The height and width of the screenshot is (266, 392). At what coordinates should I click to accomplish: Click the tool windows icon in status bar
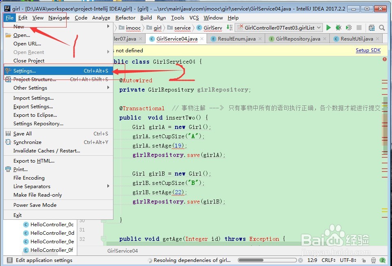coord(10,260)
